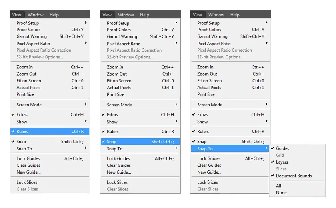Viewport: 336px width, 208px height.
Task: Expand Proof Setup in the menu with Rulers highlighted
Action: [x=28, y=23]
